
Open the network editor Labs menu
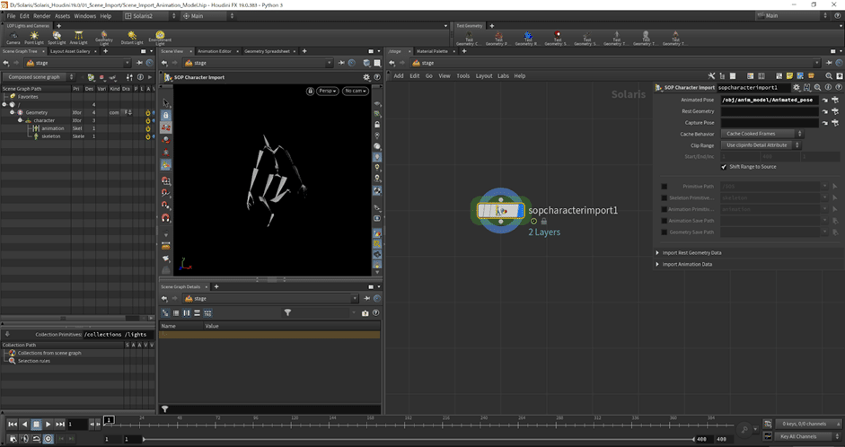tap(504, 76)
